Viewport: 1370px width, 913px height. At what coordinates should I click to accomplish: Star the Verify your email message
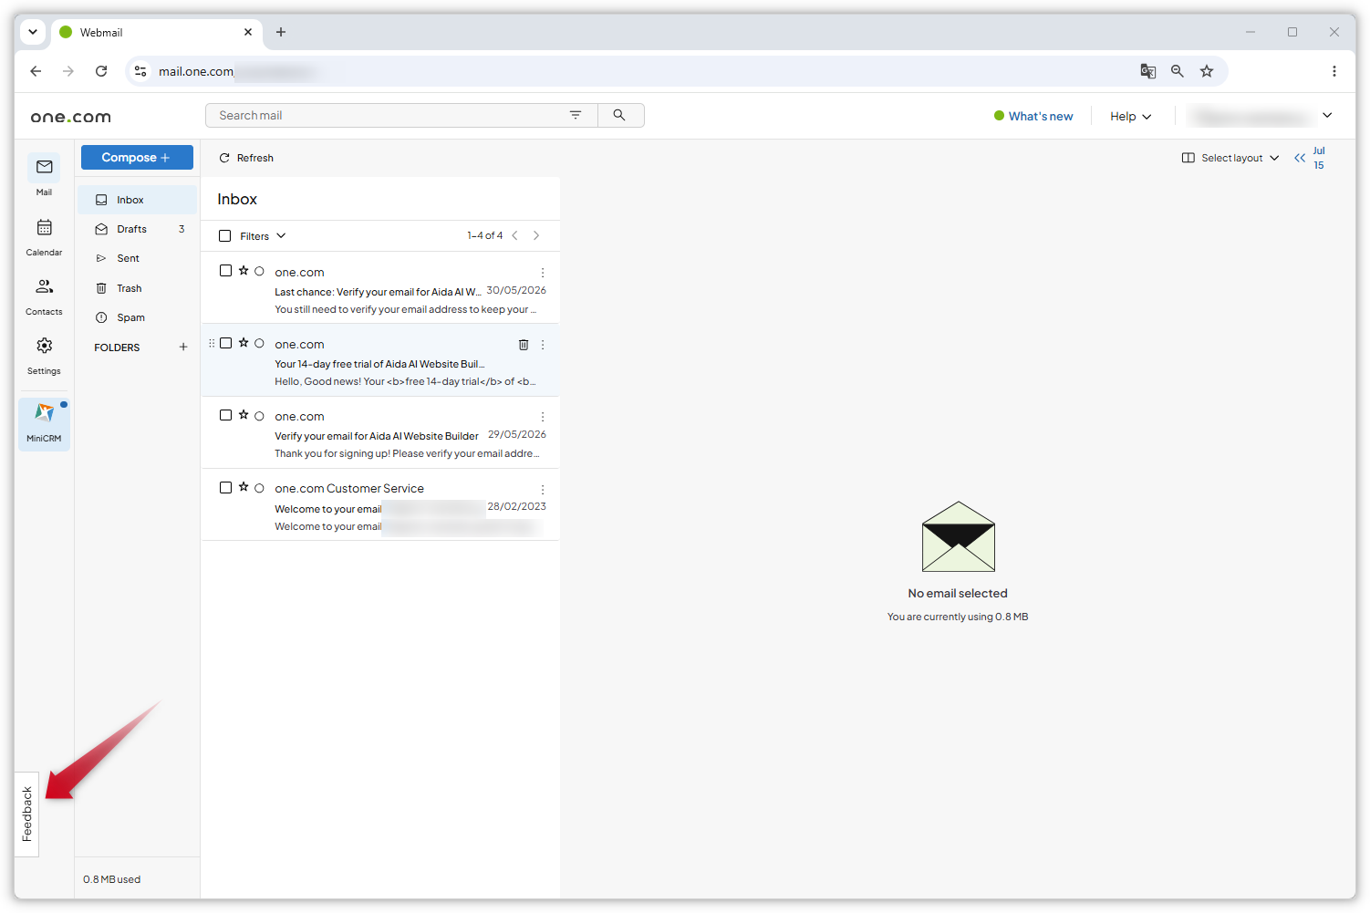coord(244,415)
